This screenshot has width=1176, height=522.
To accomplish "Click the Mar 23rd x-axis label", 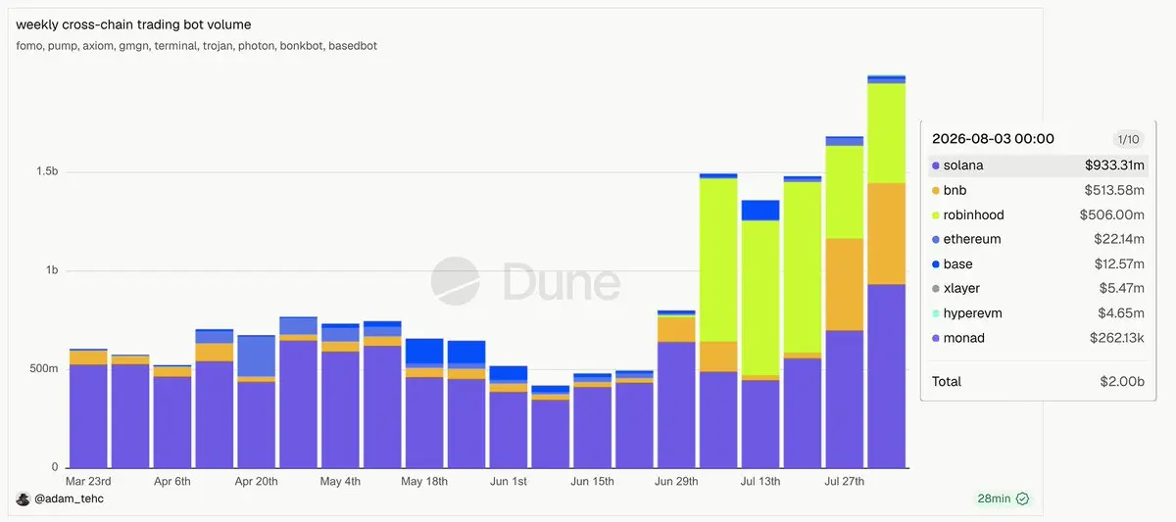I will (x=88, y=482).
